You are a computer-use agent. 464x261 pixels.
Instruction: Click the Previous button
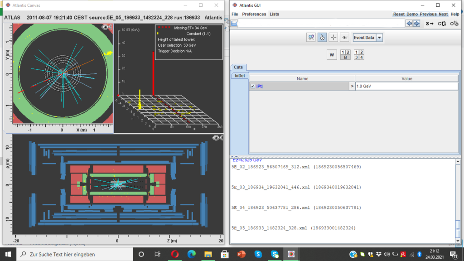pos(428,14)
